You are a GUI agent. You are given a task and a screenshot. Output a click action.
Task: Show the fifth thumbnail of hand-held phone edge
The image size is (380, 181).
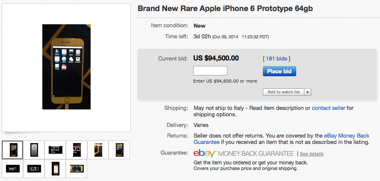coord(98,150)
